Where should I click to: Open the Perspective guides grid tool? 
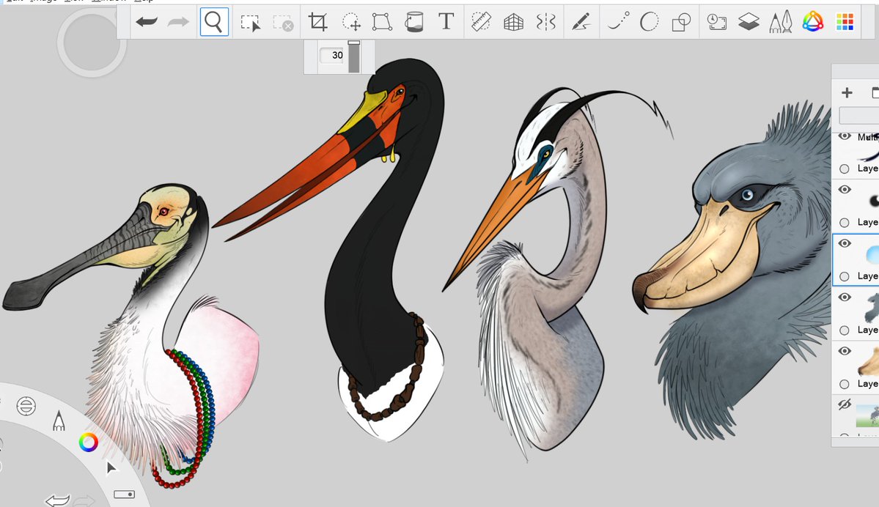click(513, 23)
